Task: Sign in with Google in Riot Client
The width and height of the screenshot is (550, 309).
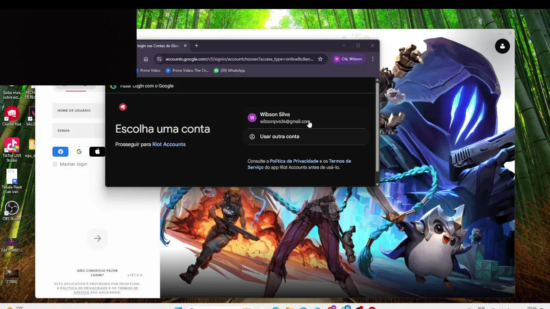Action: pyautogui.click(x=79, y=151)
